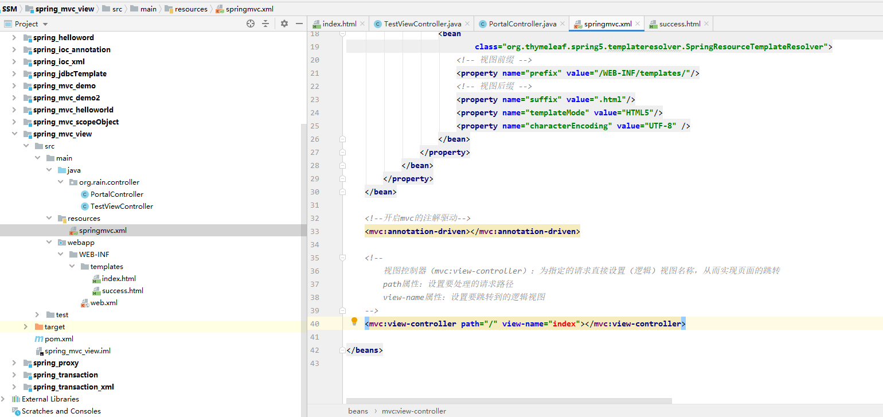The width and height of the screenshot is (883, 417).
Task: Close the PortalController.java tab
Action: (562, 24)
